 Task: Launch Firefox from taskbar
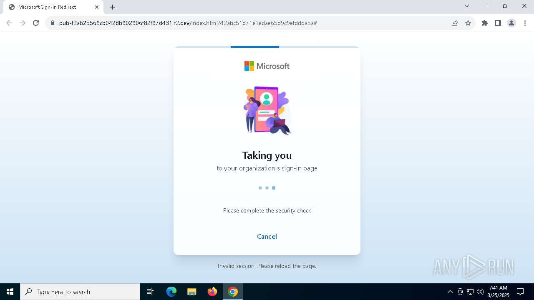point(212,292)
